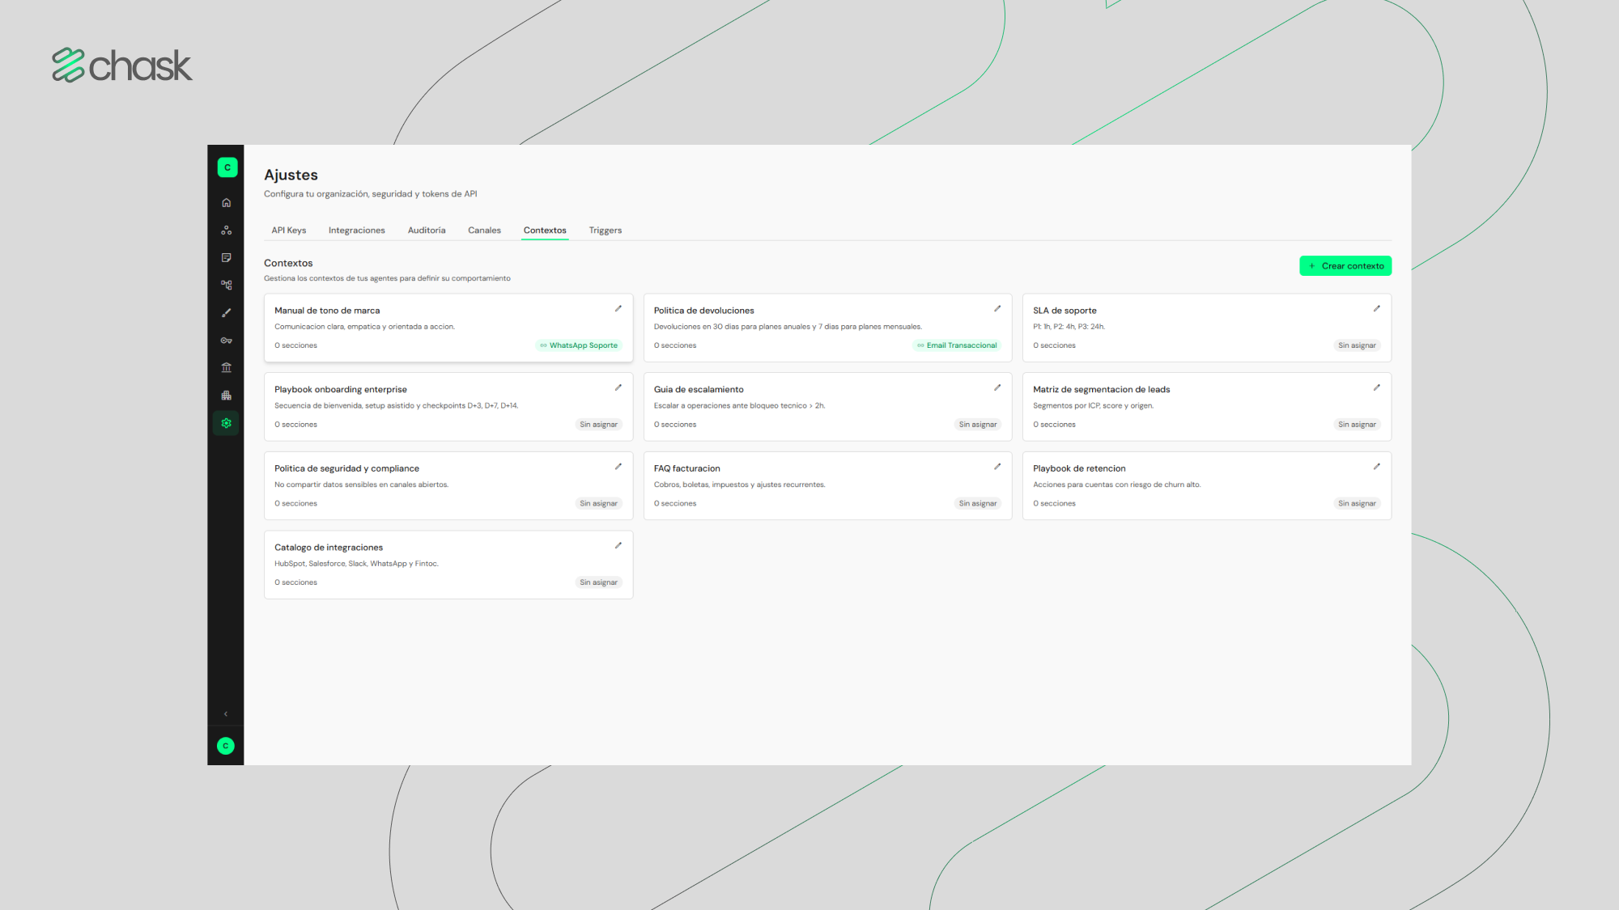Click the WhatsApp Soporte channel badge
This screenshot has width=1619, height=910.
(579, 345)
